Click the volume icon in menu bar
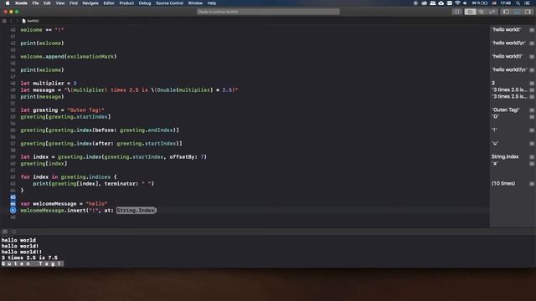The width and height of the screenshot is (536, 301). point(466,3)
